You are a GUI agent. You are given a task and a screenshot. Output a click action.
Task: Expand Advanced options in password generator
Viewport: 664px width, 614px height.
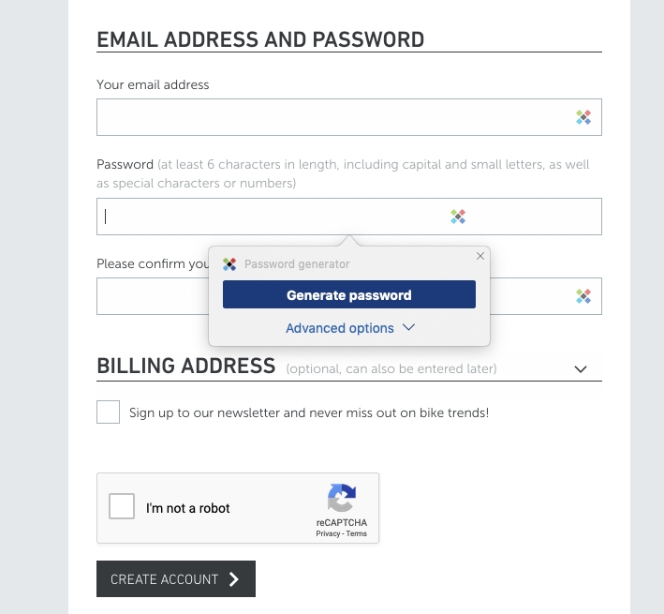(349, 328)
